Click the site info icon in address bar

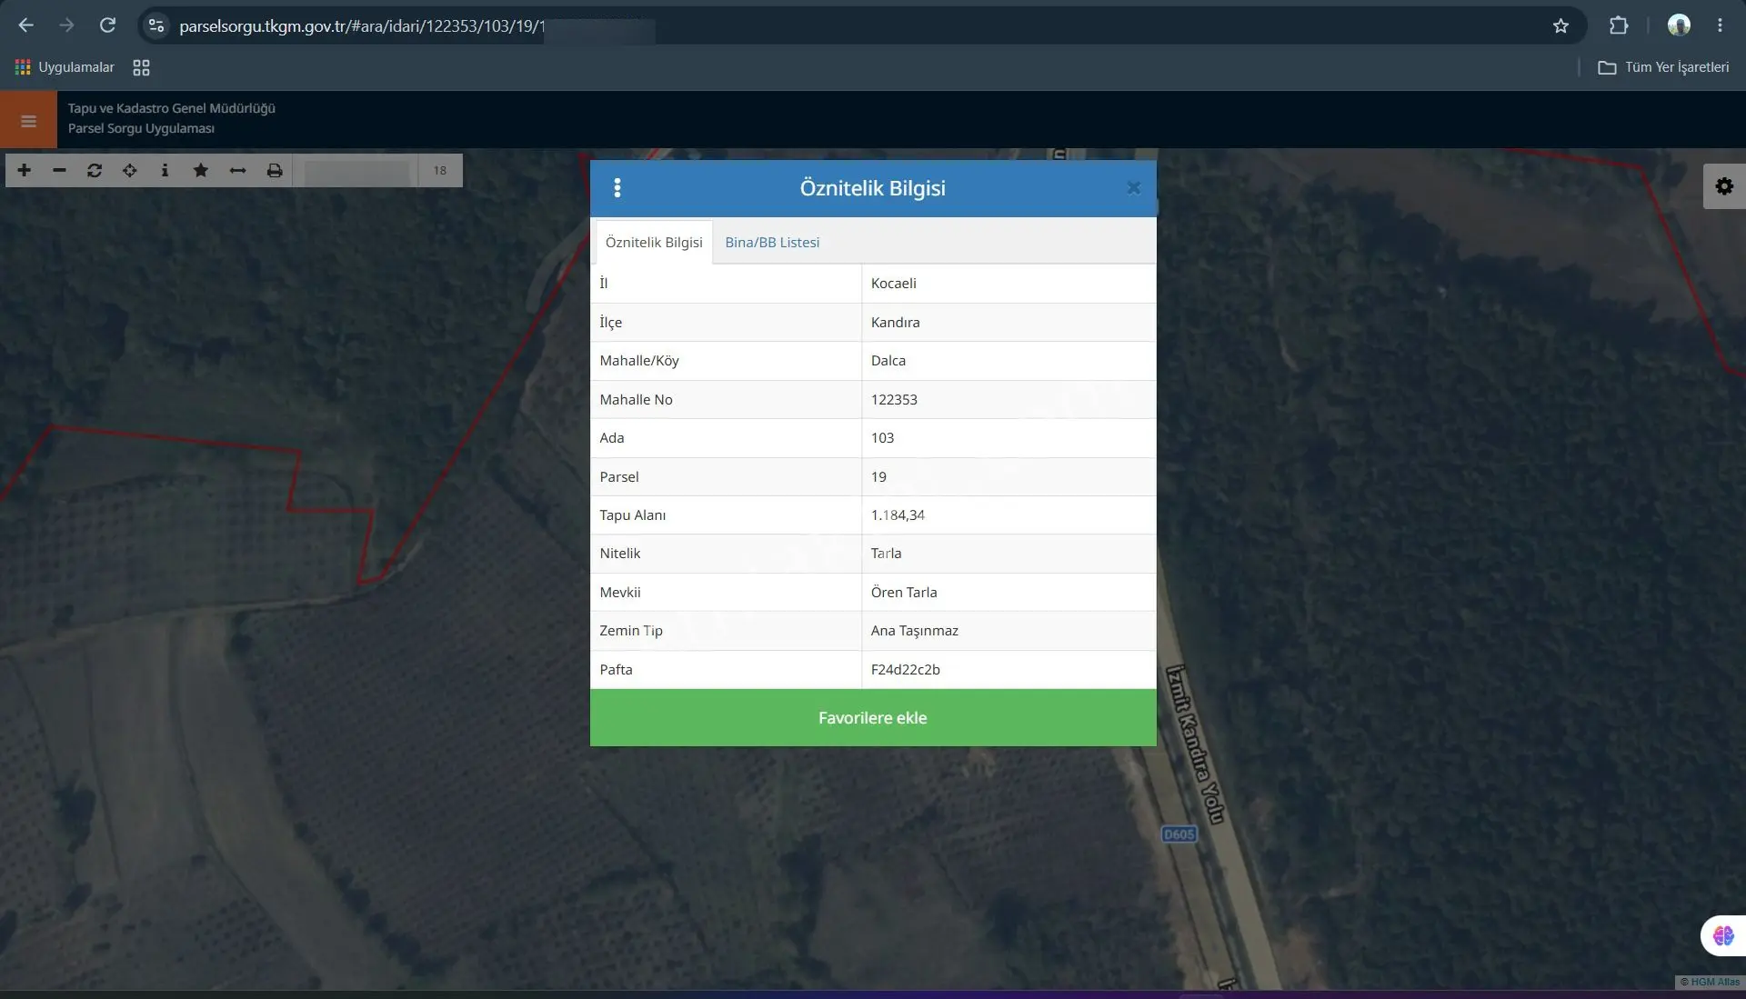(x=156, y=25)
